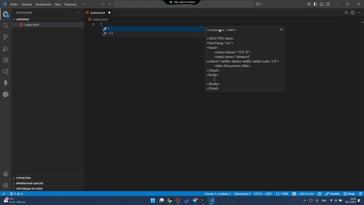Open the overflow menu ellipsis in the menu bar
This screenshot has width=364, height=205.
(x=83, y=4)
